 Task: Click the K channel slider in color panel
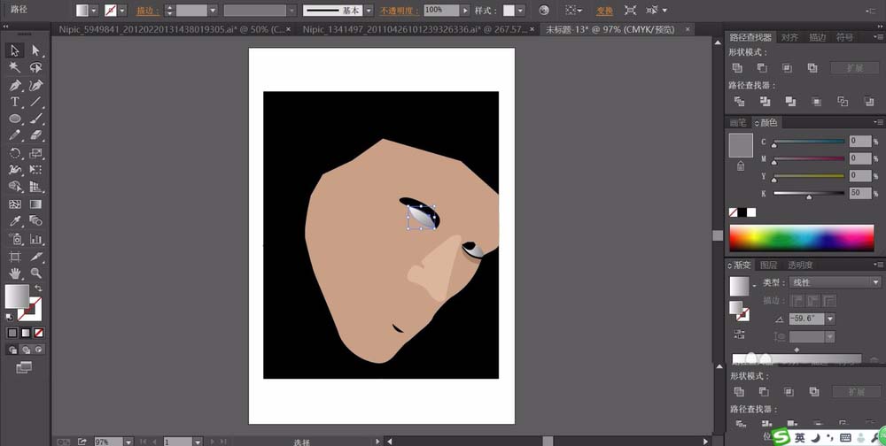pyautogui.click(x=809, y=194)
